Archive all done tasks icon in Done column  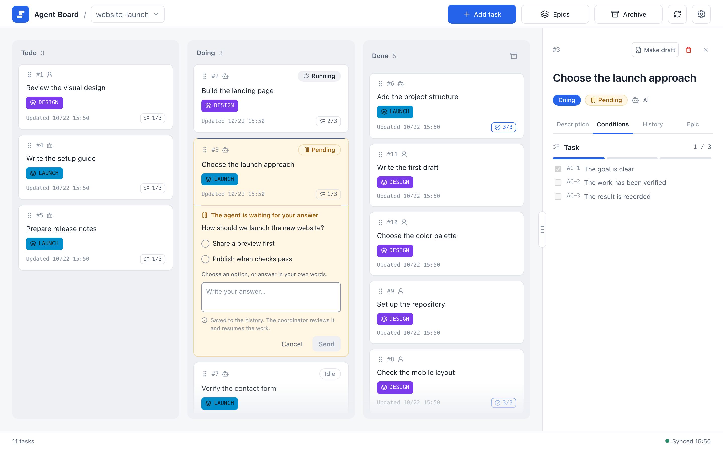point(514,56)
